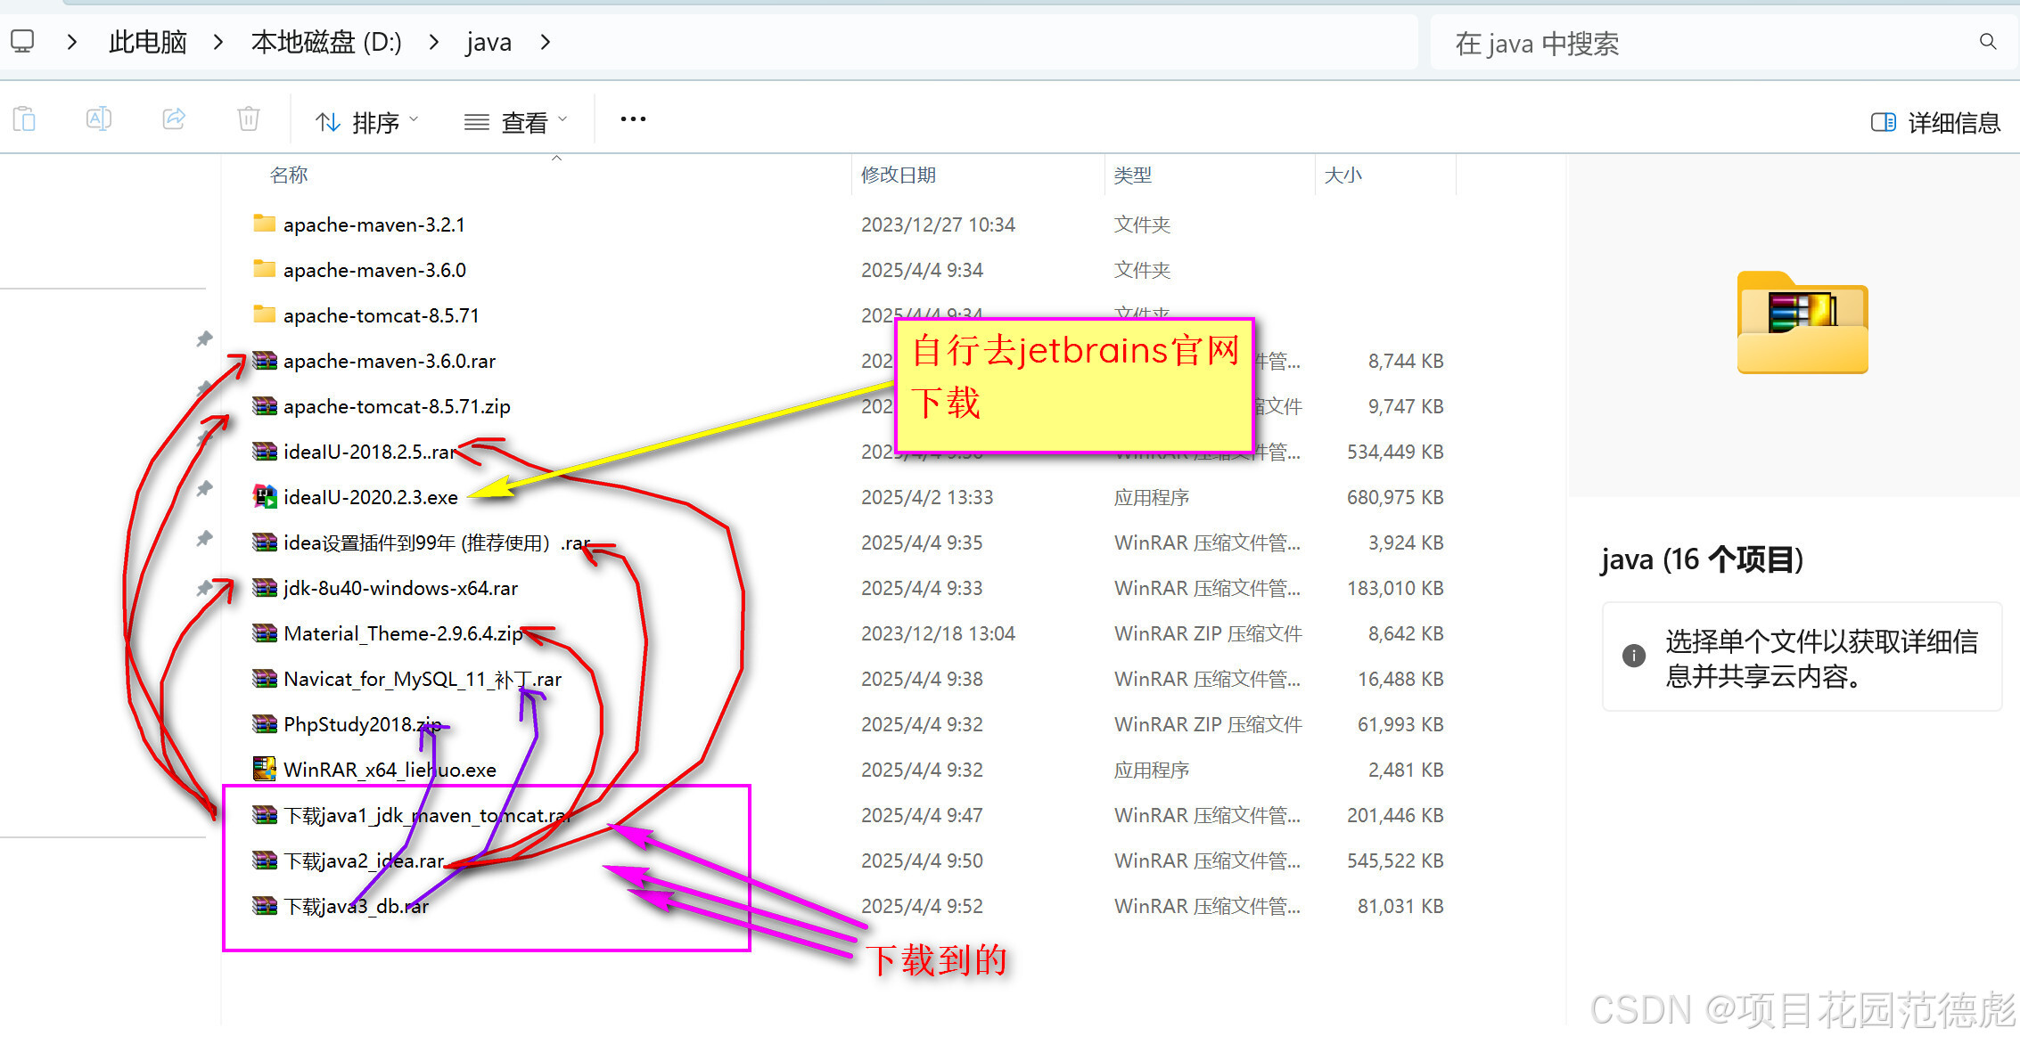Select the apache-maven-3.2.1 folder
This screenshot has width=2020, height=1044.
point(374,224)
